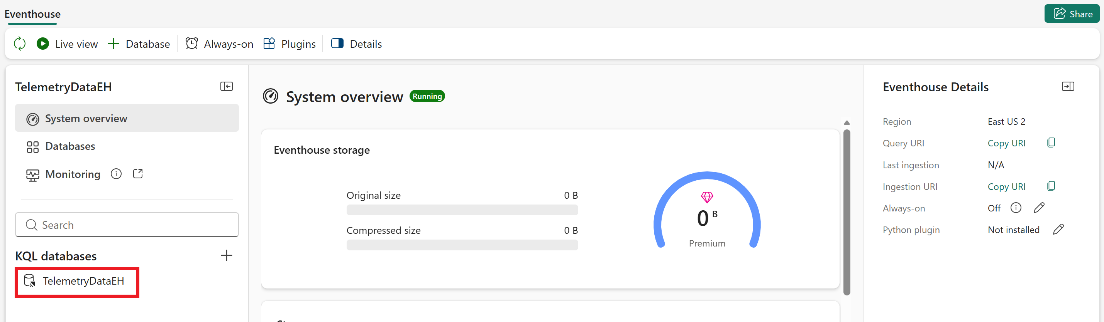Click the Not installed plugin status

tap(1014, 230)
